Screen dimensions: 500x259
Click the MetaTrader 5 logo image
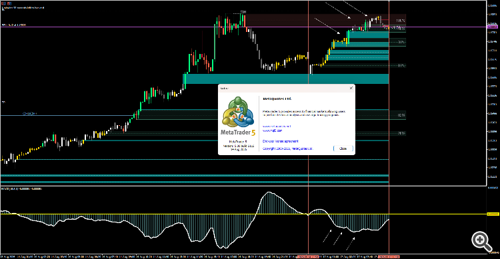coord(238,117)
